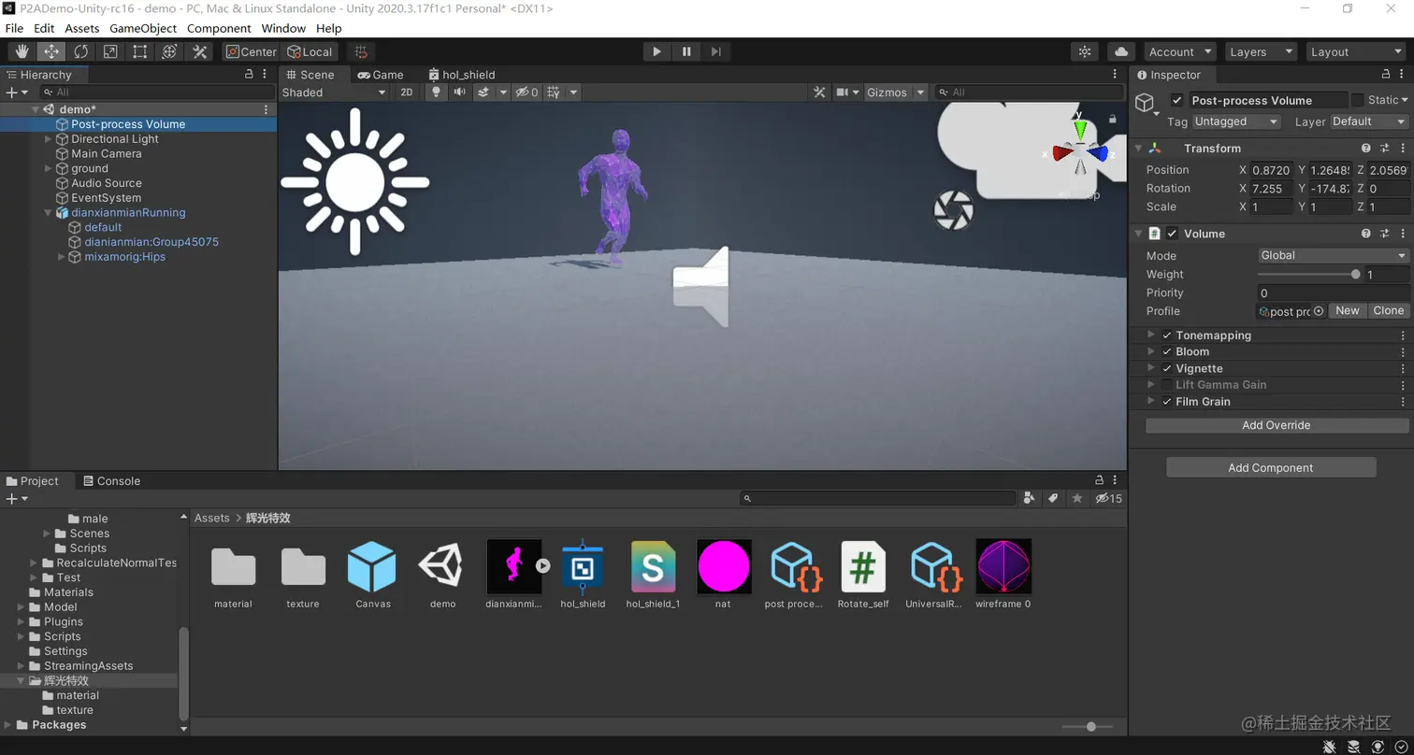
Task: Lock the Hierarchy panel
Action: pos(249,74)
